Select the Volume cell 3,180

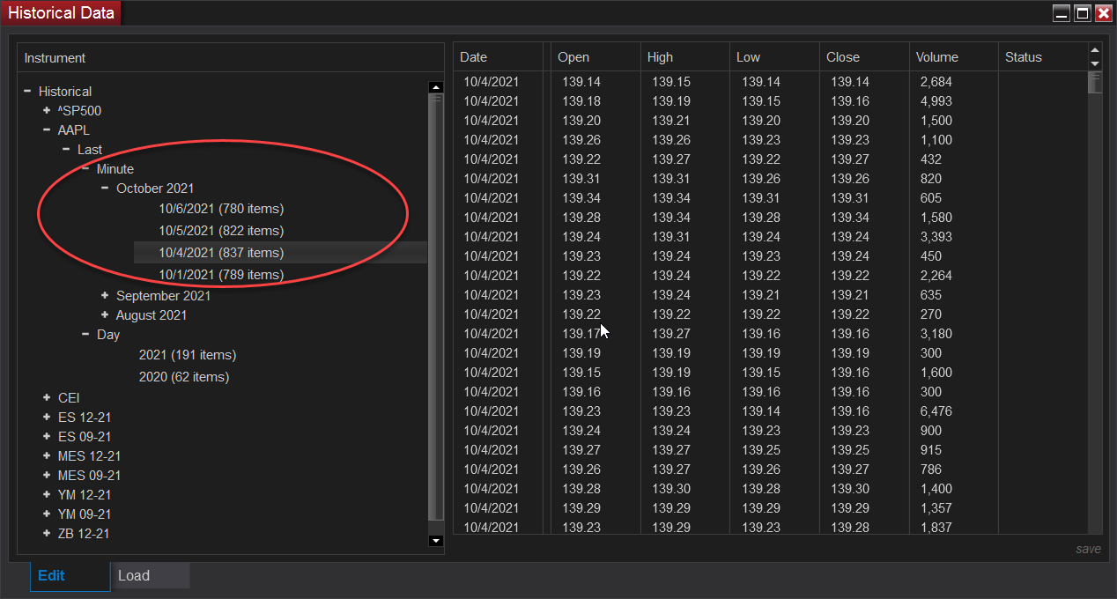pyautogui.click(x=936, y=334)
